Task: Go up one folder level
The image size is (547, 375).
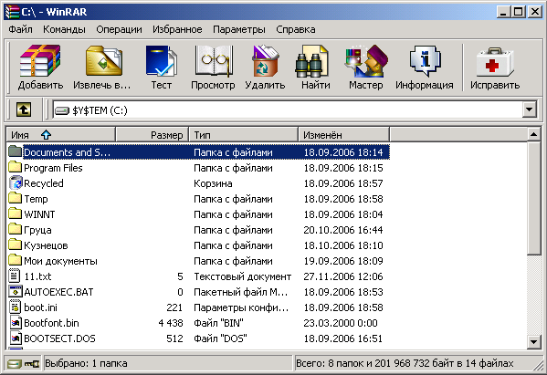Action: (x=24, y=110)
